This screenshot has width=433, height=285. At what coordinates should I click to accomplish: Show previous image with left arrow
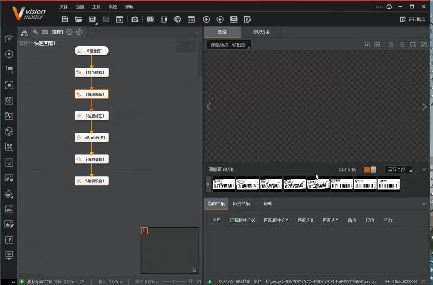209,106
